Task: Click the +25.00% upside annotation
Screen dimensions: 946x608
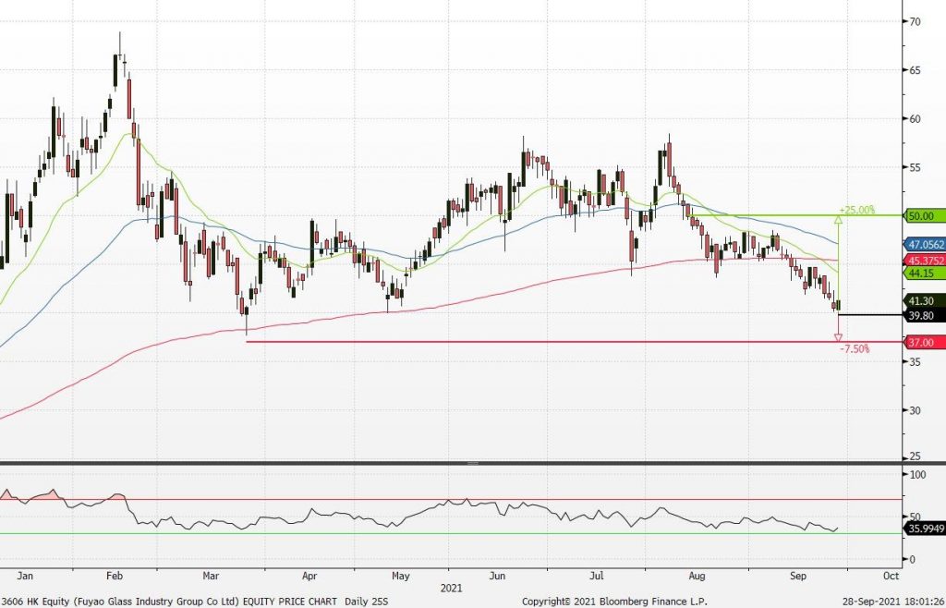Action: (x=856, y=210)
